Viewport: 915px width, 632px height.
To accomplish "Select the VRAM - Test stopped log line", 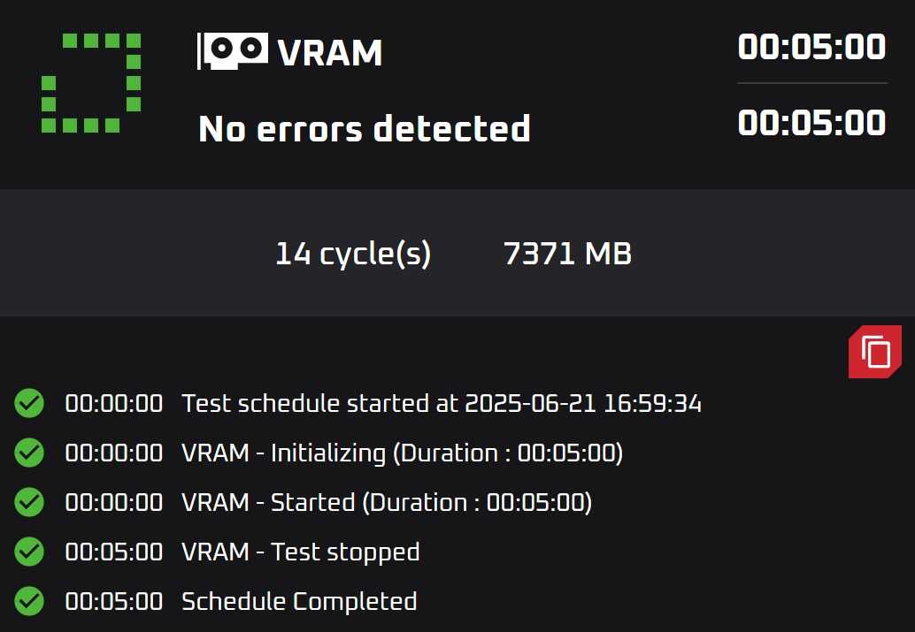I will coord(242,552).
